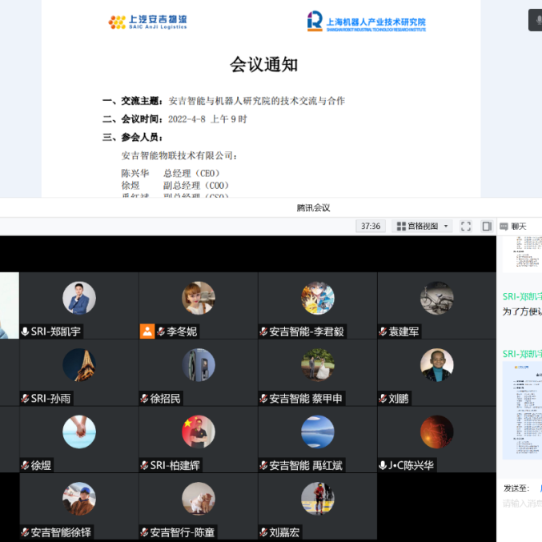The width and height of the screenshot is (542, 542).
Task: Open shared document image in chat
Action: click(522, 411)
